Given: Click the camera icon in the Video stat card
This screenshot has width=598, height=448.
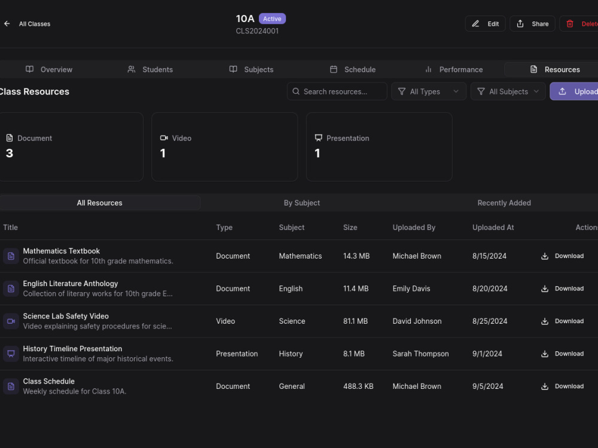Looking at the screenshot, I should point(164,138).
